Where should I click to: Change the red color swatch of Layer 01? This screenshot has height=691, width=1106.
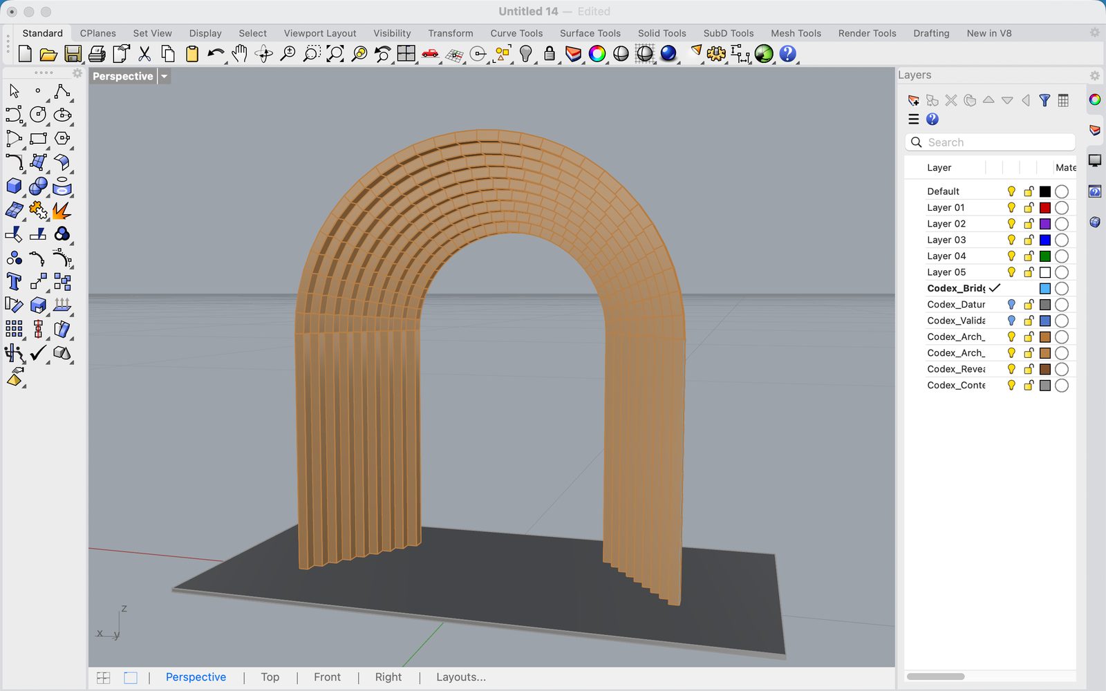tap(1045, 207)
